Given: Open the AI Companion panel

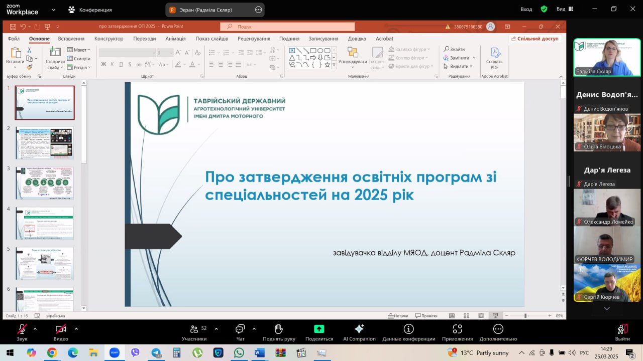Looking at the screenshot, I should coord(359,329).
